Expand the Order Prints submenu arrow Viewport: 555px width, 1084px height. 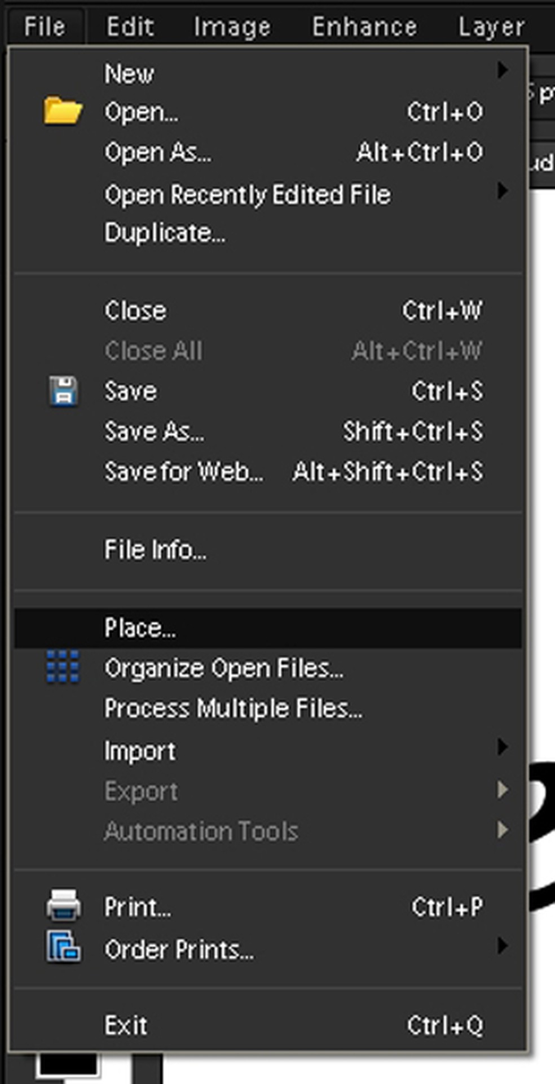click(502, 946)
